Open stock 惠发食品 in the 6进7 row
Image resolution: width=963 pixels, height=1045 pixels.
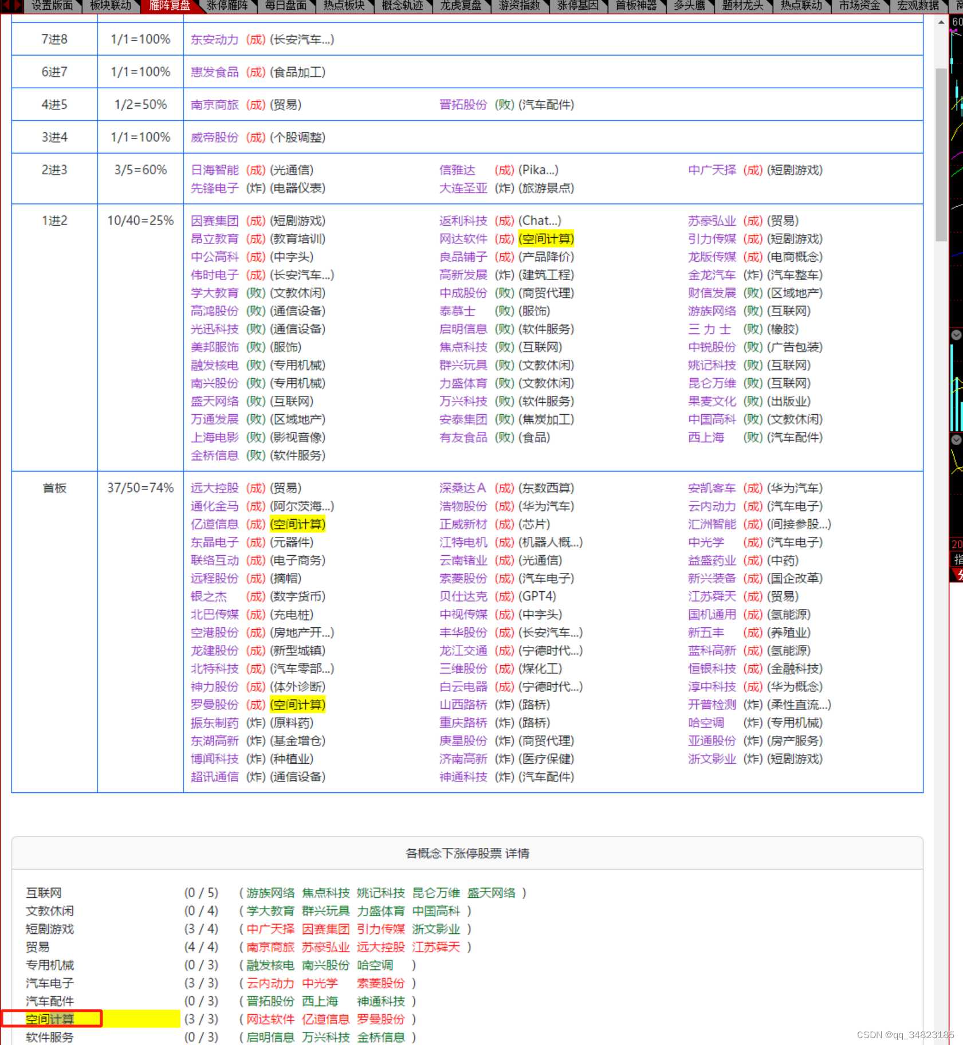click(215, 72)
